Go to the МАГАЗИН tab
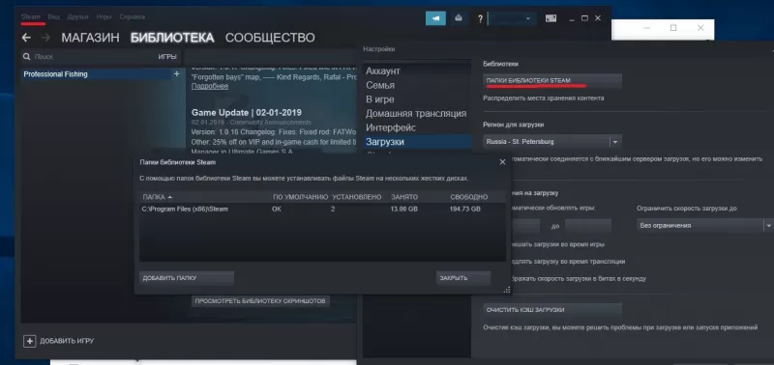This screenshot has height=365, width=774. 90,38
